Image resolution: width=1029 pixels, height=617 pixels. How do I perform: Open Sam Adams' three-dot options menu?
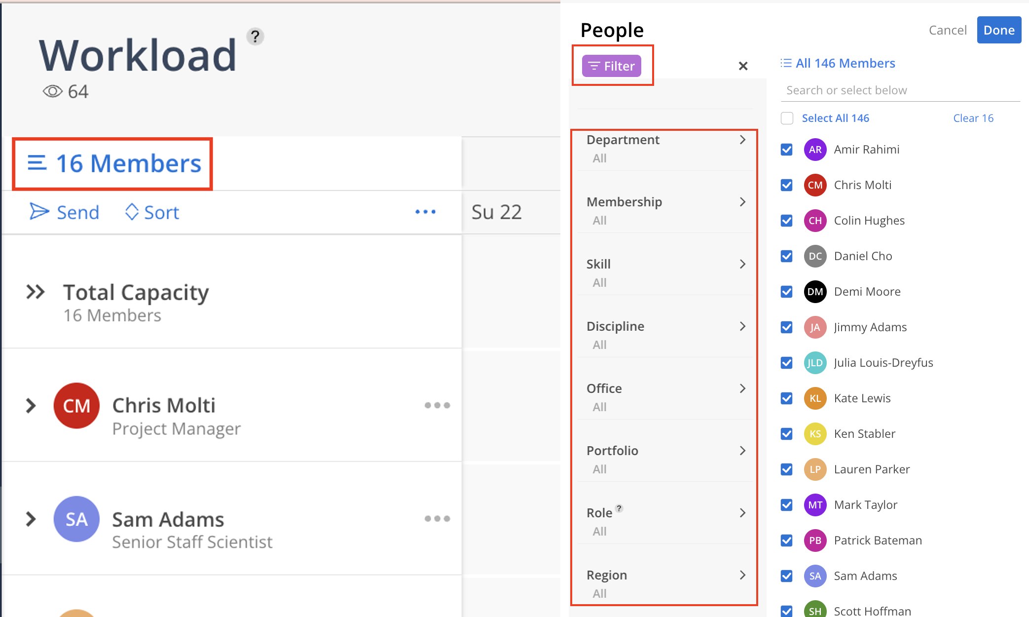[437, 518]
